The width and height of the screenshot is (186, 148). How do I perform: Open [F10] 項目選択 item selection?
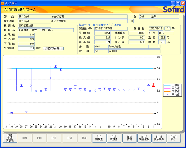144,138
